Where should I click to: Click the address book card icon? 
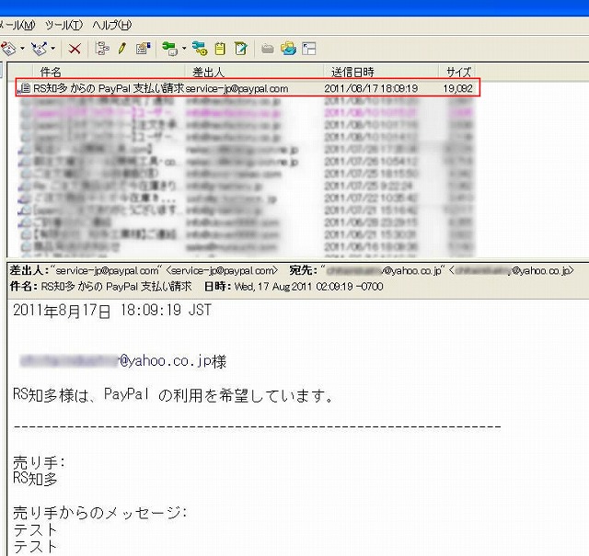point(144,49)
